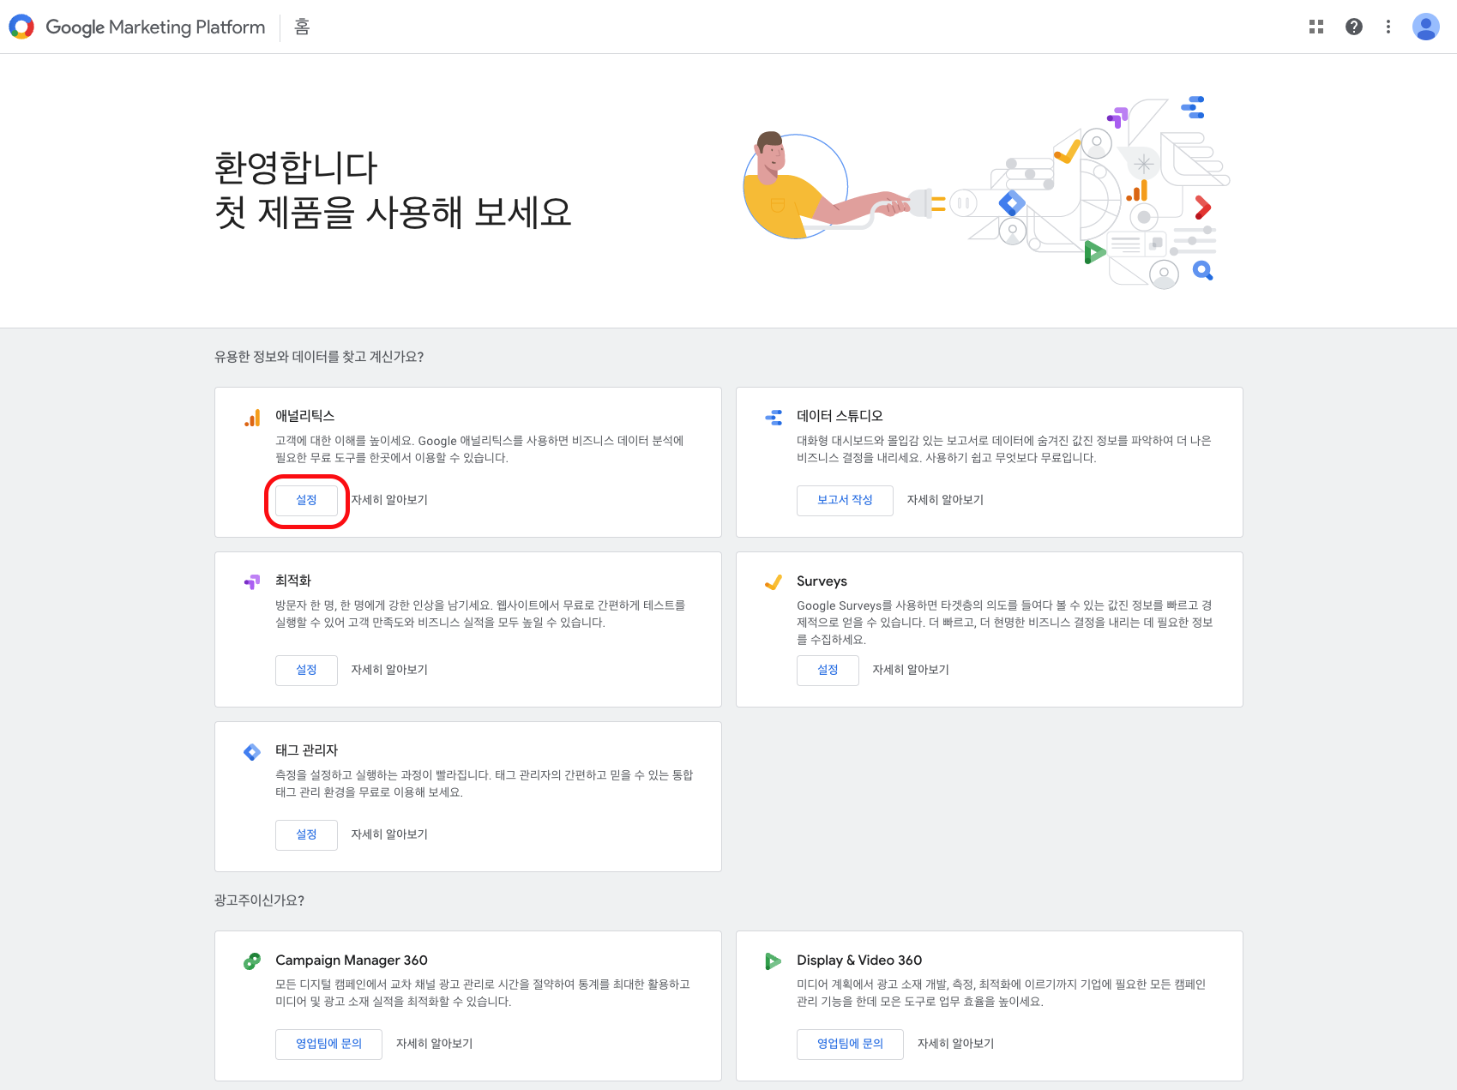Click the Optimize purple product icon
The width and height of the screenshot is (1457, 1090).
tap(252, 582)
